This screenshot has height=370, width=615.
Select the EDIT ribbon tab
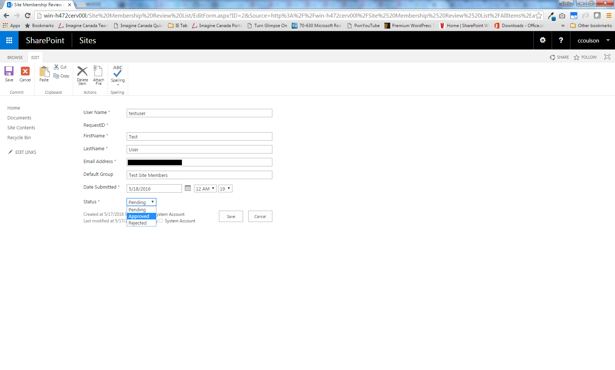(35, 58)
